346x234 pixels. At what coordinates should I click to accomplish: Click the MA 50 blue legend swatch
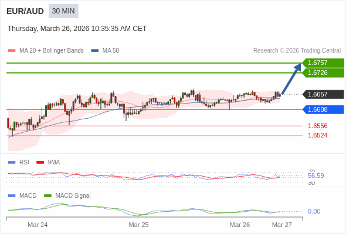pos(95,51)
